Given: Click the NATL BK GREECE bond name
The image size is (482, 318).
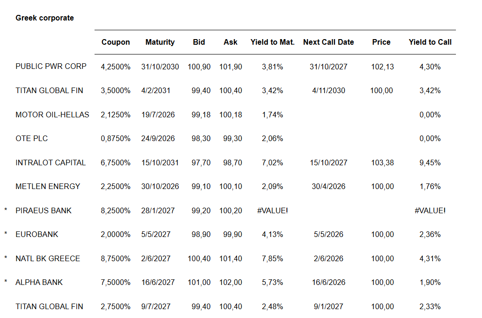Looking at the screenshot, I should tap(48, 258).
